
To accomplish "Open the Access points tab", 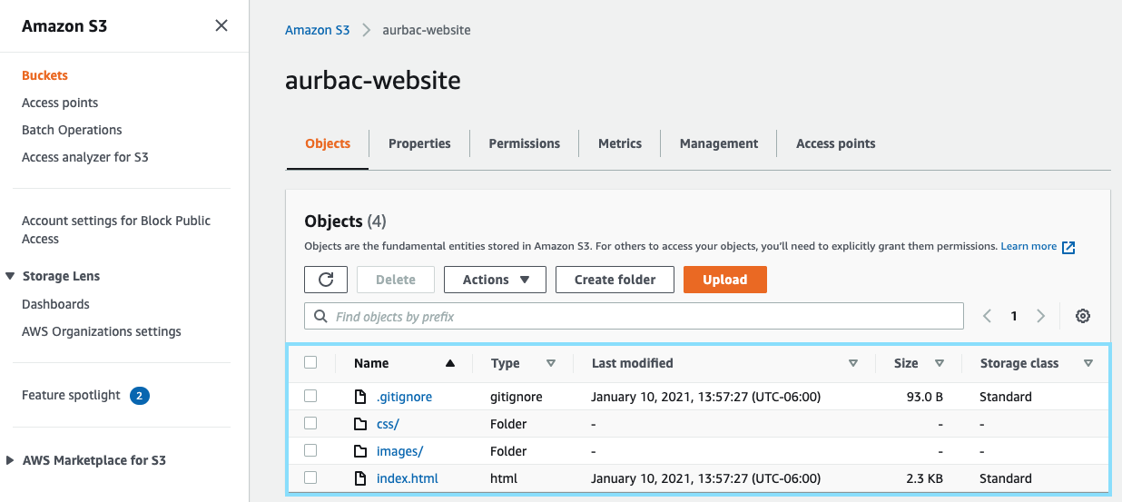I will [836, 143].
